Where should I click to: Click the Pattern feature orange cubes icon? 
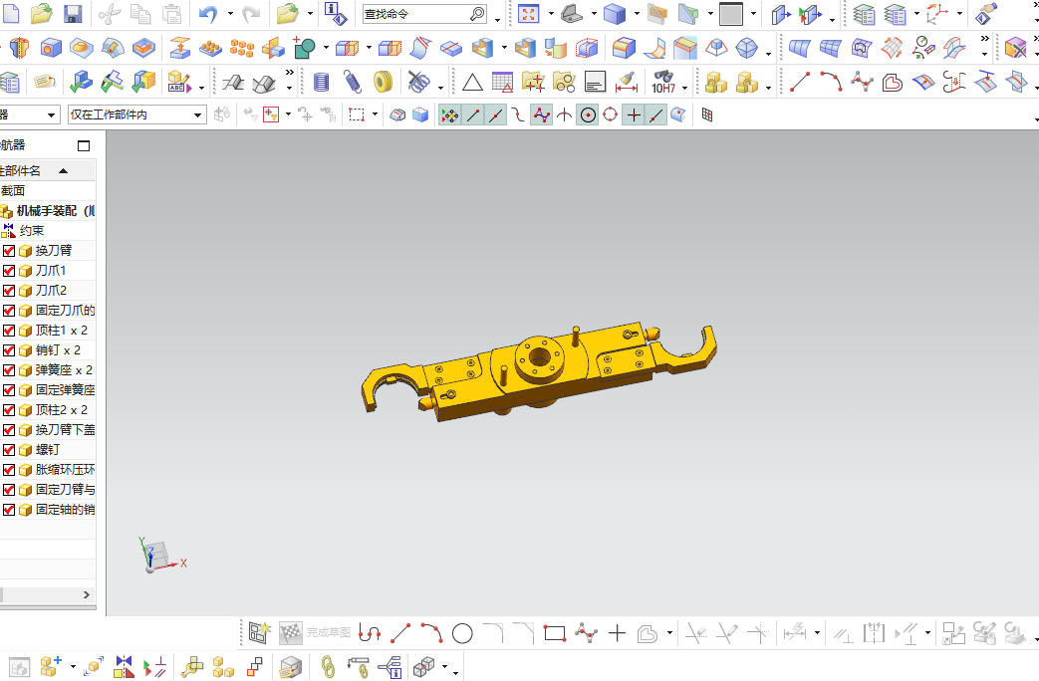tap(242, 48)
